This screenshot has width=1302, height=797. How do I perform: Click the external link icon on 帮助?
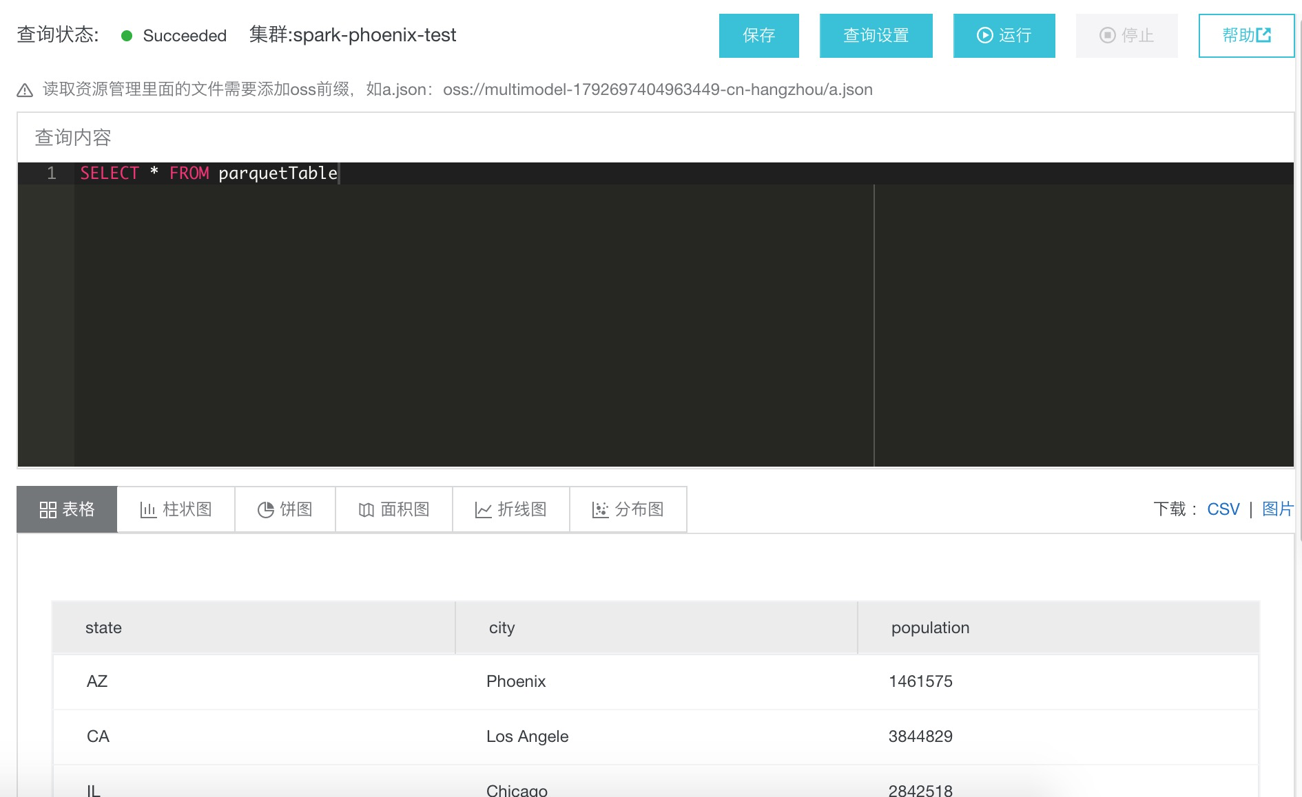point(1265,35)
